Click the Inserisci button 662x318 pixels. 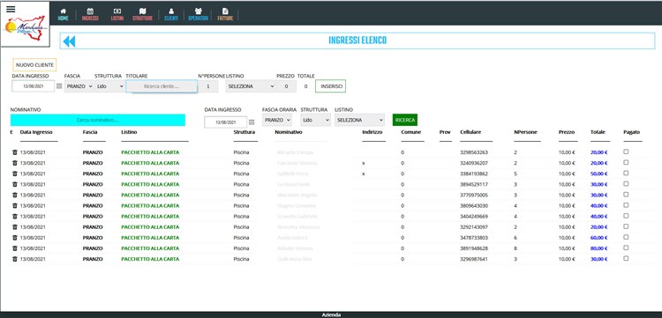tap(331, 86)
